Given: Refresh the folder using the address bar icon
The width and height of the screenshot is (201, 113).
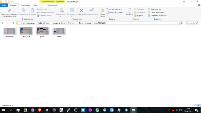Looking at the screenshot, I should (182, 23).
